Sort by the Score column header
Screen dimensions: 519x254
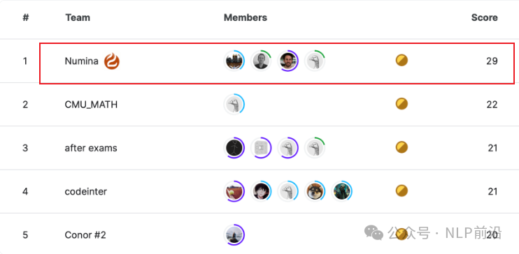pyautogui.click(x=484, y=17)
